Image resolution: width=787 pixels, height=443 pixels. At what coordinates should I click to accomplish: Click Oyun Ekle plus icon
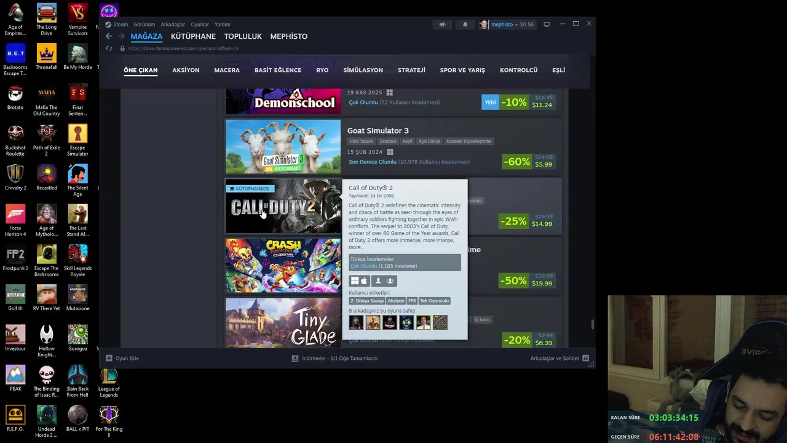pos(109,358)
